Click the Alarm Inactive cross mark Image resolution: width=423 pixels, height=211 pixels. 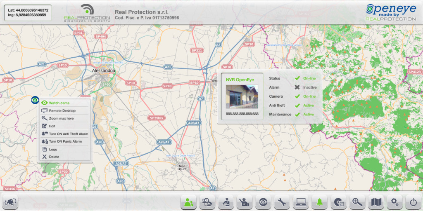point(297,87)
